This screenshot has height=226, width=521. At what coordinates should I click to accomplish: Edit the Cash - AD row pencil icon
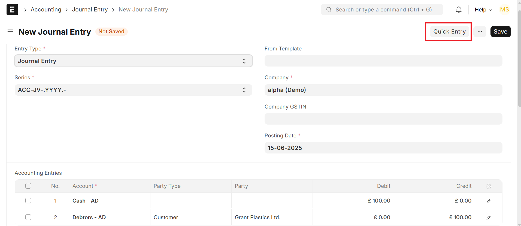click(x=489, y=201)
